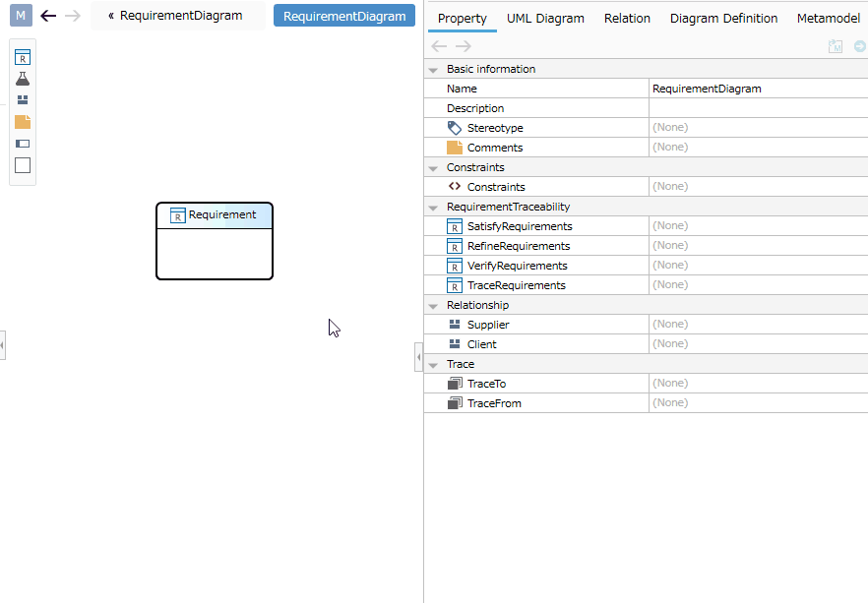Collapse the Basic information section
Image resolution: width=868 pixels, height=603 pixels.
click(x=433, y=70)
